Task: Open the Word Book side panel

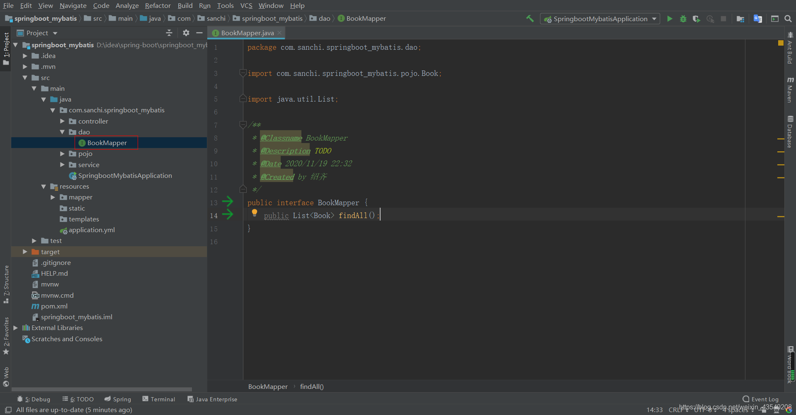Action: click(791, 365)
